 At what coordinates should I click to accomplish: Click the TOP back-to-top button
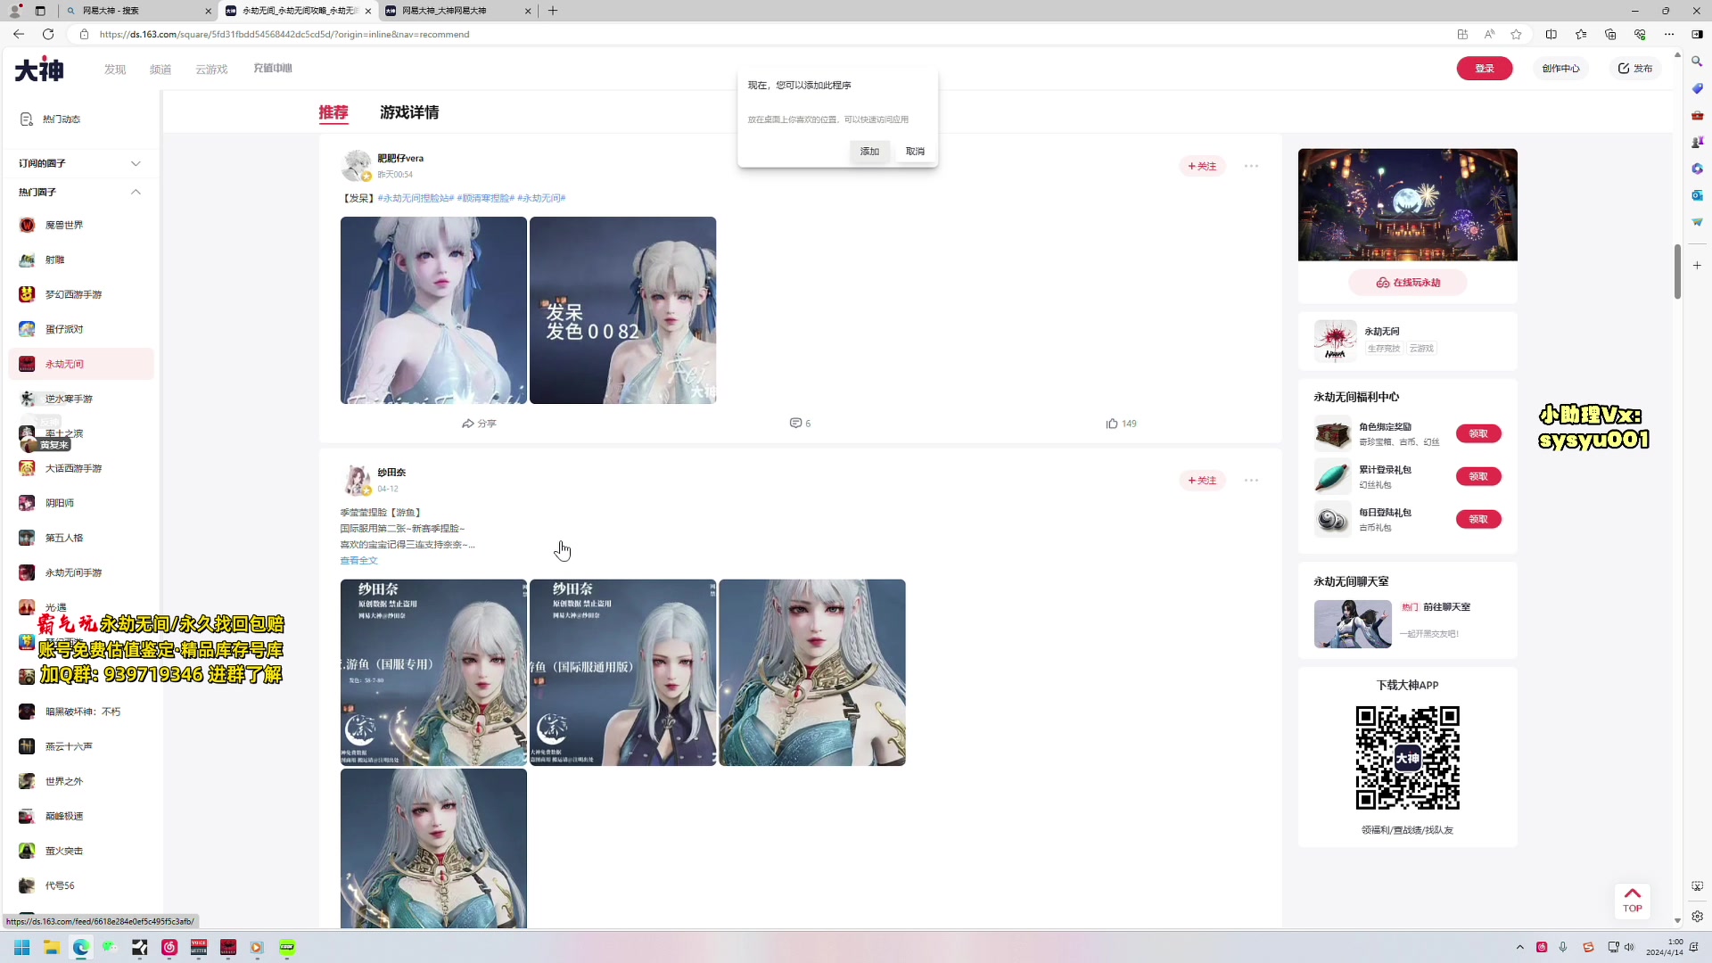(1632, 901)
